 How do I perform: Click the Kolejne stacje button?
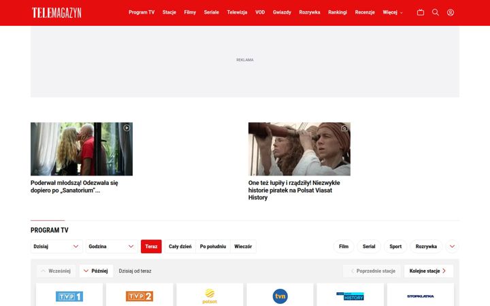pos(429,271)
